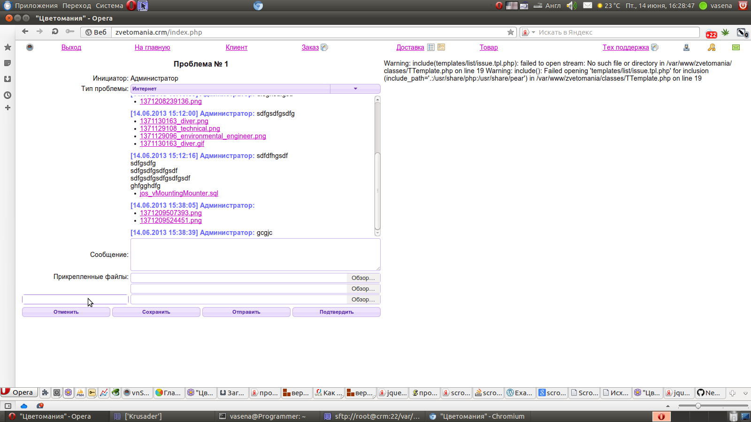Open the Система menu

click(109, 6)
